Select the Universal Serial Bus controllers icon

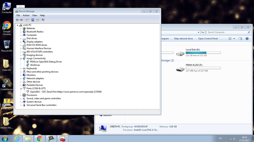coord(24,105)
